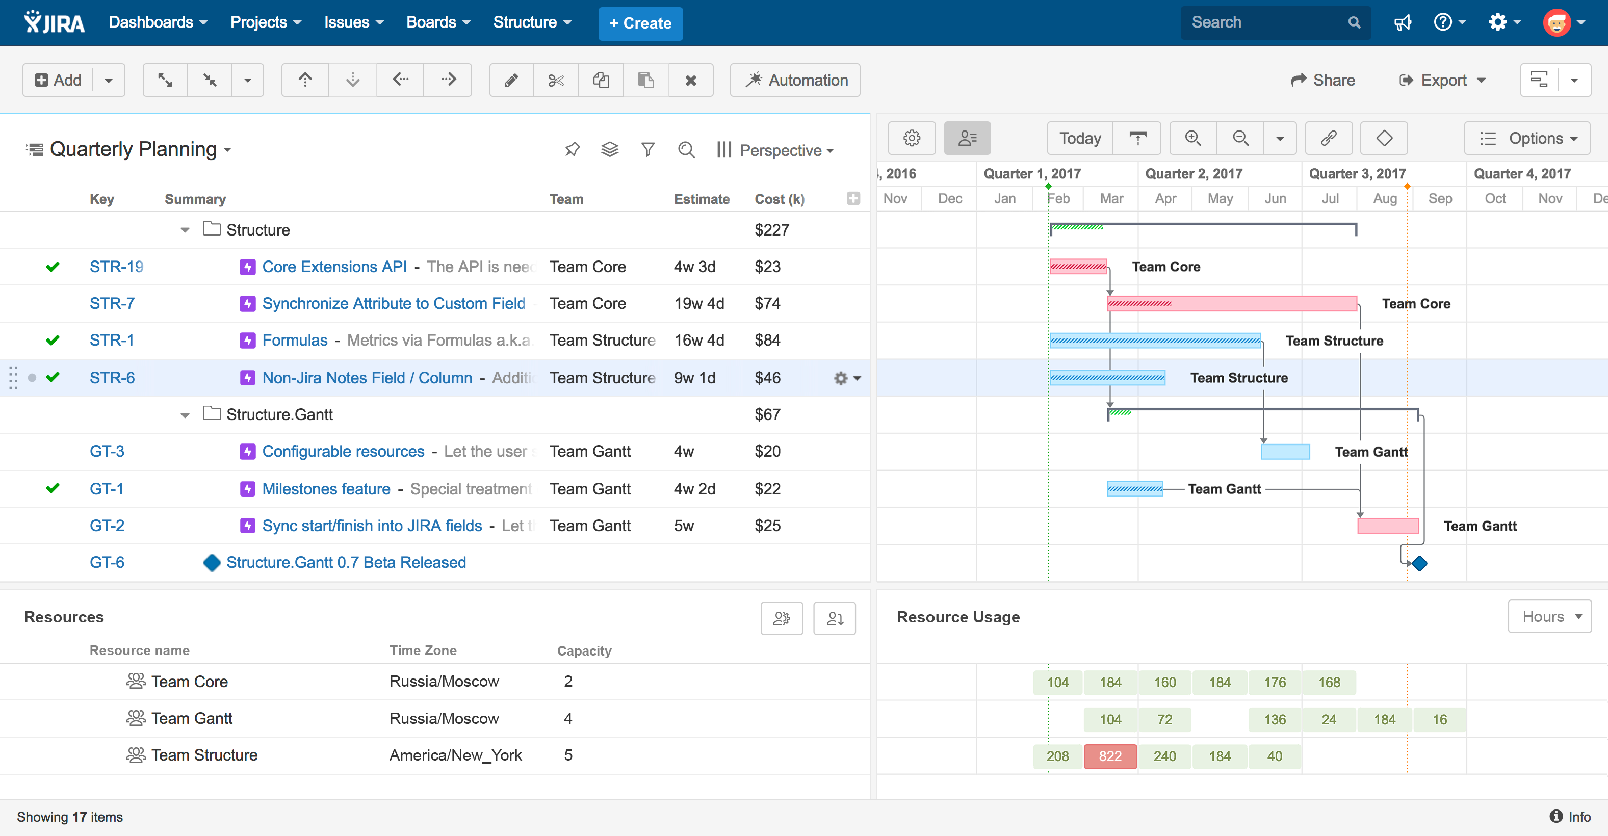
Task: Click the Create button
Action: tap(640, 24)
